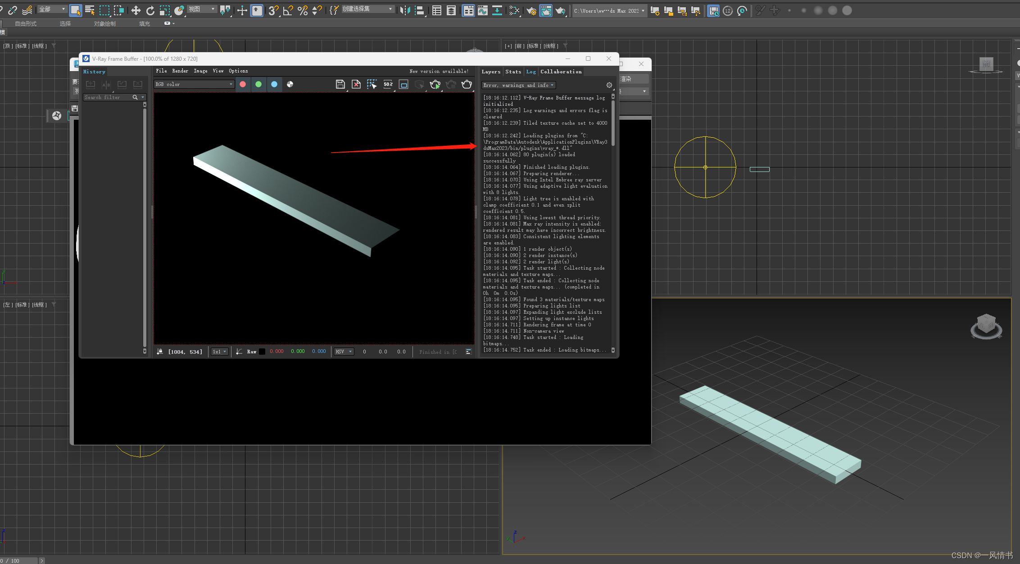Open Render Setup teapot icon
Image resolution: width=1020 pixels, height=564 pixels.
(x=531, y=10)
